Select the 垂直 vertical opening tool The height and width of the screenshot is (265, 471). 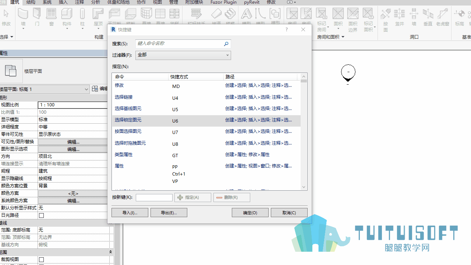pos(428,17)
